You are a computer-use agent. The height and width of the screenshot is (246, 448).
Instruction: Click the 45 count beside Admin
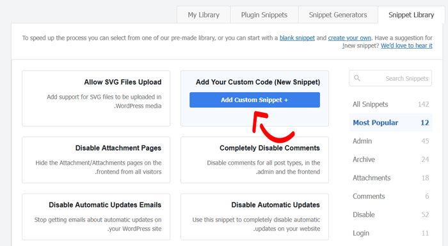(425, 141)
